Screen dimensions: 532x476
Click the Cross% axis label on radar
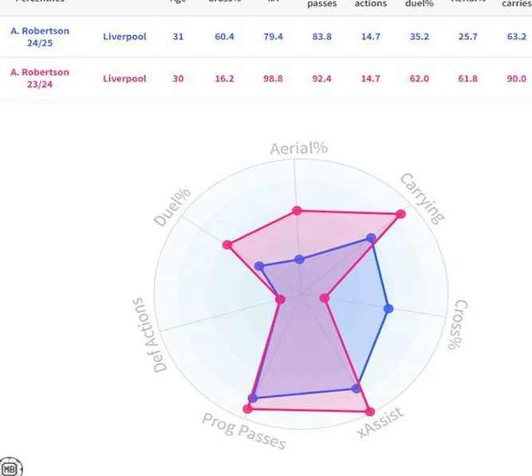pyautogui.click(x=457, y=324)
